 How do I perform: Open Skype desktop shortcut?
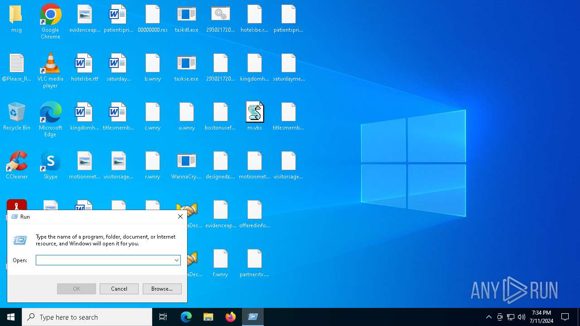[x=50, y=165]
